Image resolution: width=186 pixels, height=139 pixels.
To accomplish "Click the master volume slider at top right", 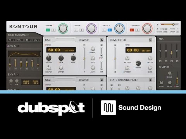I will coord(170,24).
